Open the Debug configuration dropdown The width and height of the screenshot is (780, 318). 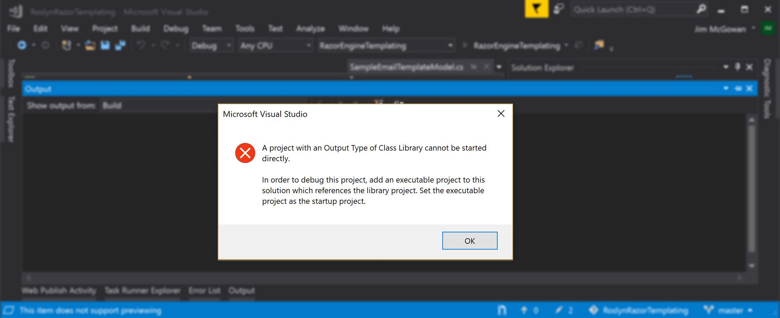pos(211,45)
